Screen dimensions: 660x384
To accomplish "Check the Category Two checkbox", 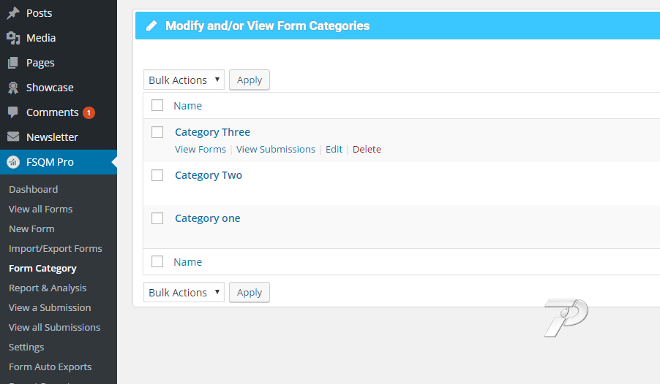I will [157, 175].
